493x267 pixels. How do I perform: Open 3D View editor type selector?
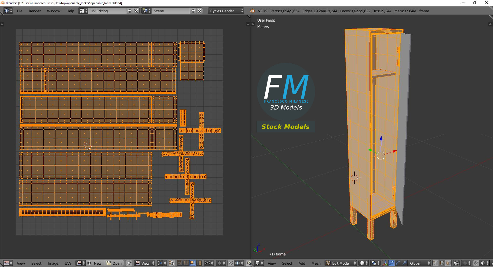coord(259,263)
